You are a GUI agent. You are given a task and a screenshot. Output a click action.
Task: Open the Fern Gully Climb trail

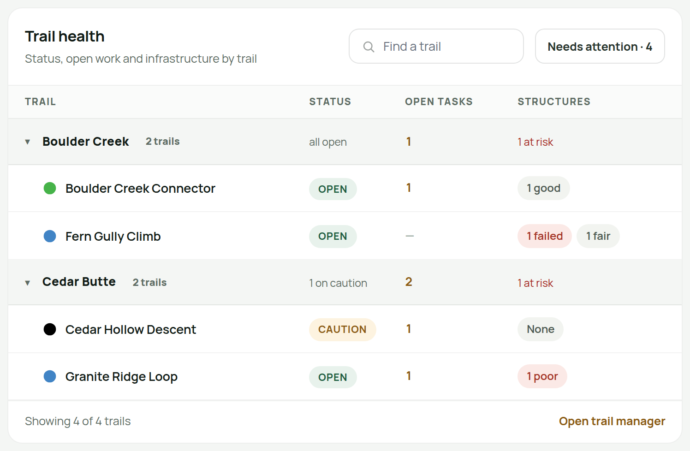coord(113,236)
